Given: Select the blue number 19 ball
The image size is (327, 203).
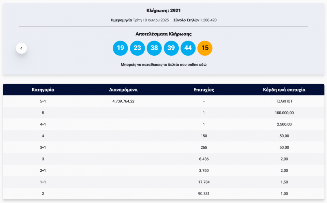Looking at the screenshot, I should tap(120, 48).
